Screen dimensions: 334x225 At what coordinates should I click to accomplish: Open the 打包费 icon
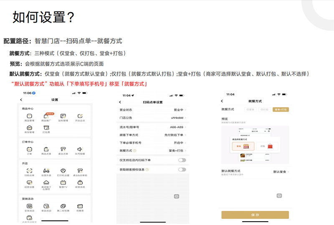46,129
